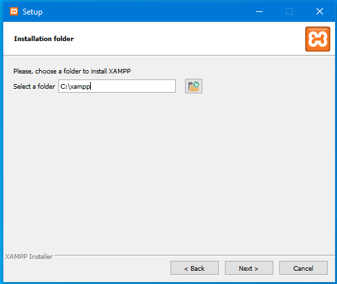Screen dimensions: 337x284
Task: Click the 'XAMPP Installer' footer label
Action: tap(29, 256)
